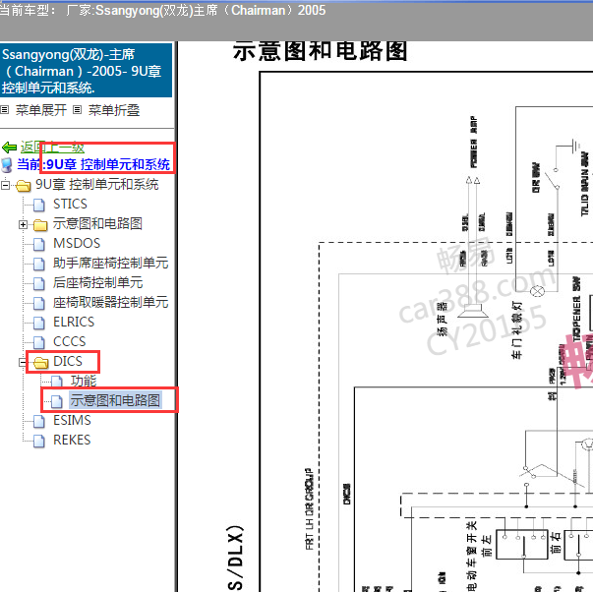Click the 助手席座椅控制单元 document icon
This screenshot has width=593, height=592.
(39, 264)
